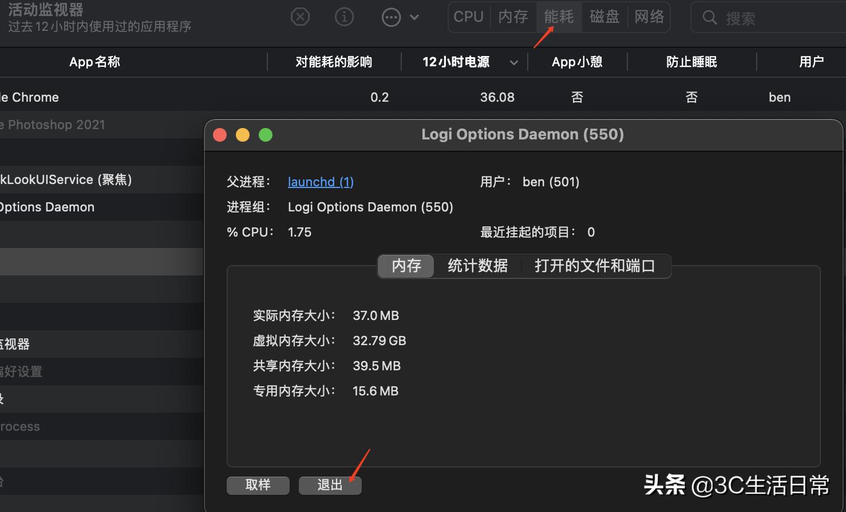Expand the 12小时电源 column dropdown
Screen dimensions: 846x512
[x=513, y=62]
